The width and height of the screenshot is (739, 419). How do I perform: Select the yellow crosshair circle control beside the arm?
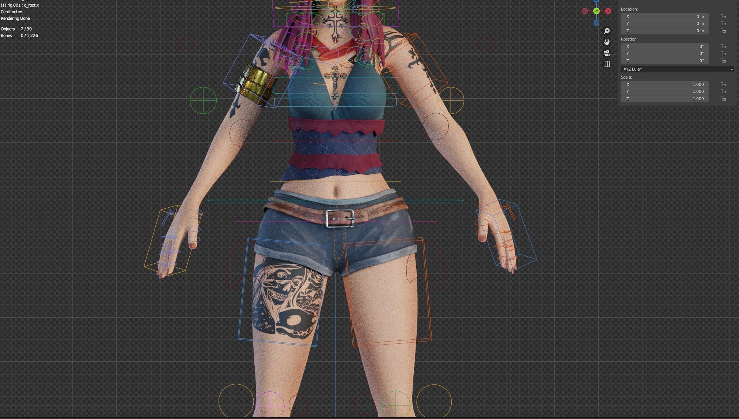[451, 100]
